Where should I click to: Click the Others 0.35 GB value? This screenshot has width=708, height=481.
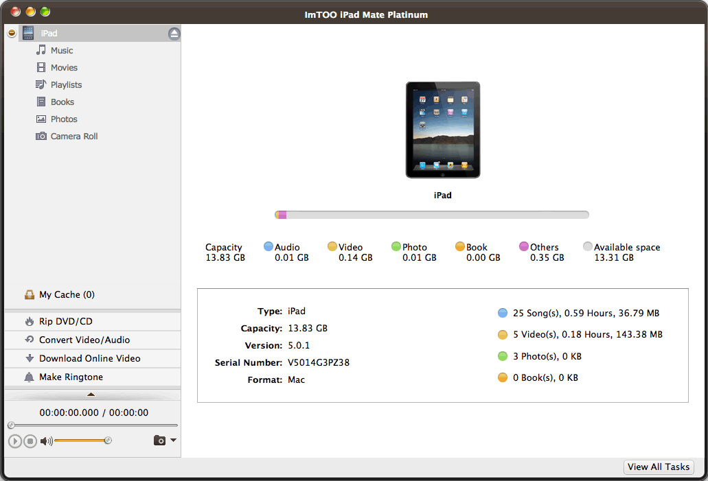coord(547,257)
